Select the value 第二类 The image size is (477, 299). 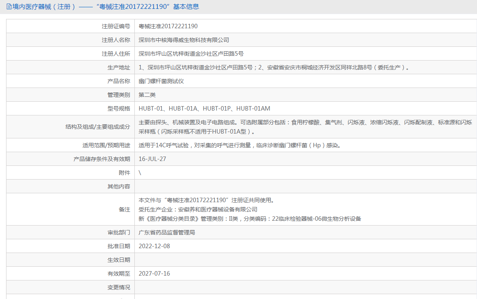(147, 95)
